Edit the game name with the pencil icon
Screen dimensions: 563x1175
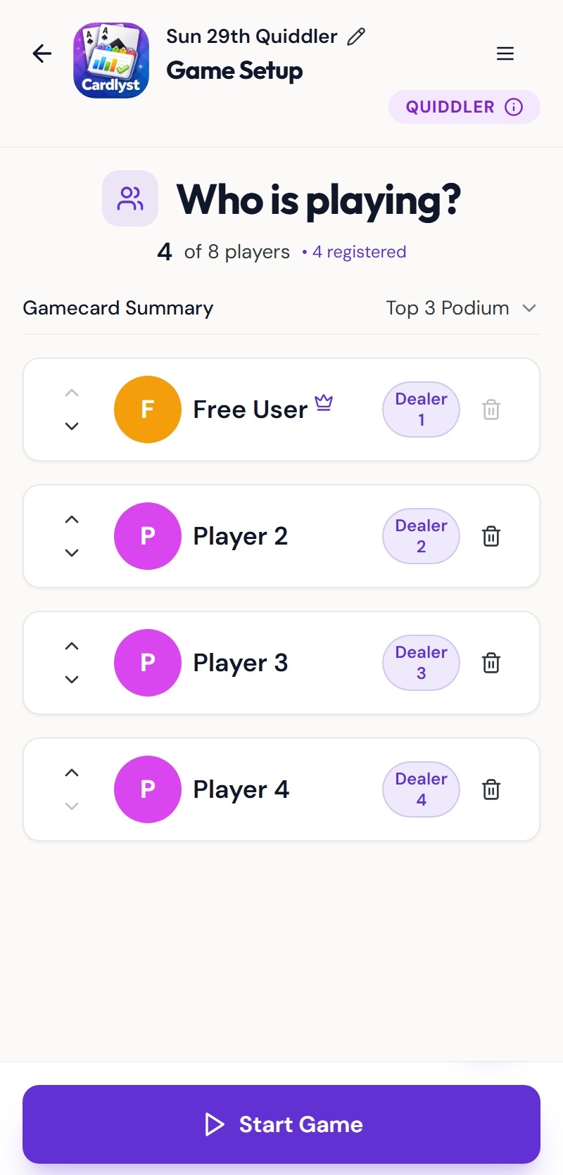[357, 37]
